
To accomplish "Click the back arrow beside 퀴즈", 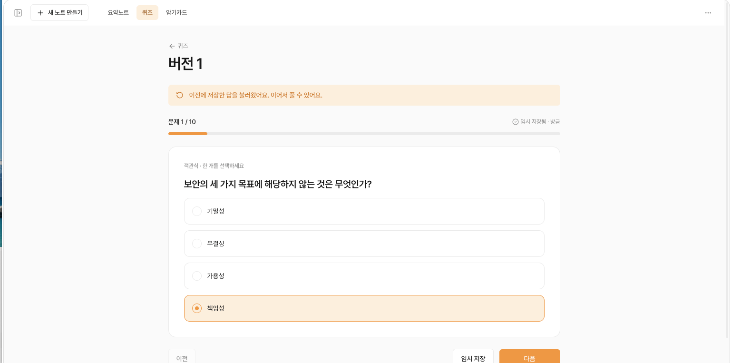I will [172, 46].
